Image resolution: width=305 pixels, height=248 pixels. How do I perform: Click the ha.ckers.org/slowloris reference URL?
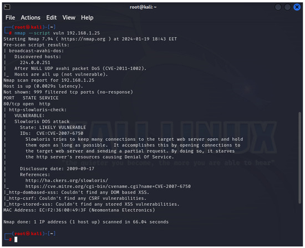[67, 180]
